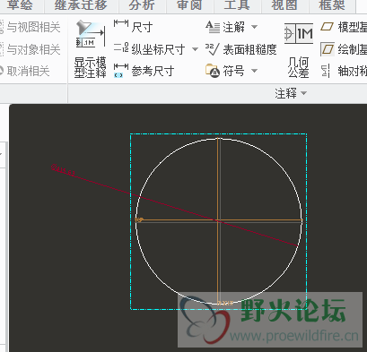Select the 纵坐标尺寸 tool
Screen dimensions: 367x352
click(150, 49)
